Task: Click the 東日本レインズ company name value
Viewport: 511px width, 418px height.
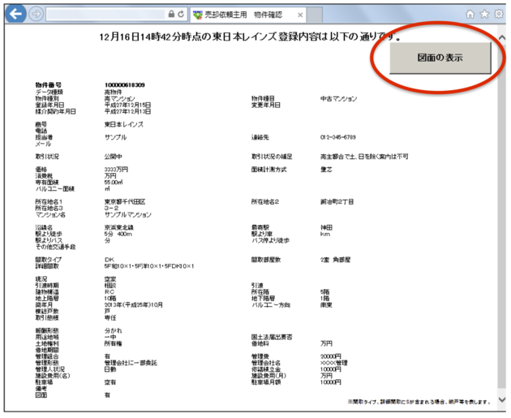Action: click(x=124, y=124)
